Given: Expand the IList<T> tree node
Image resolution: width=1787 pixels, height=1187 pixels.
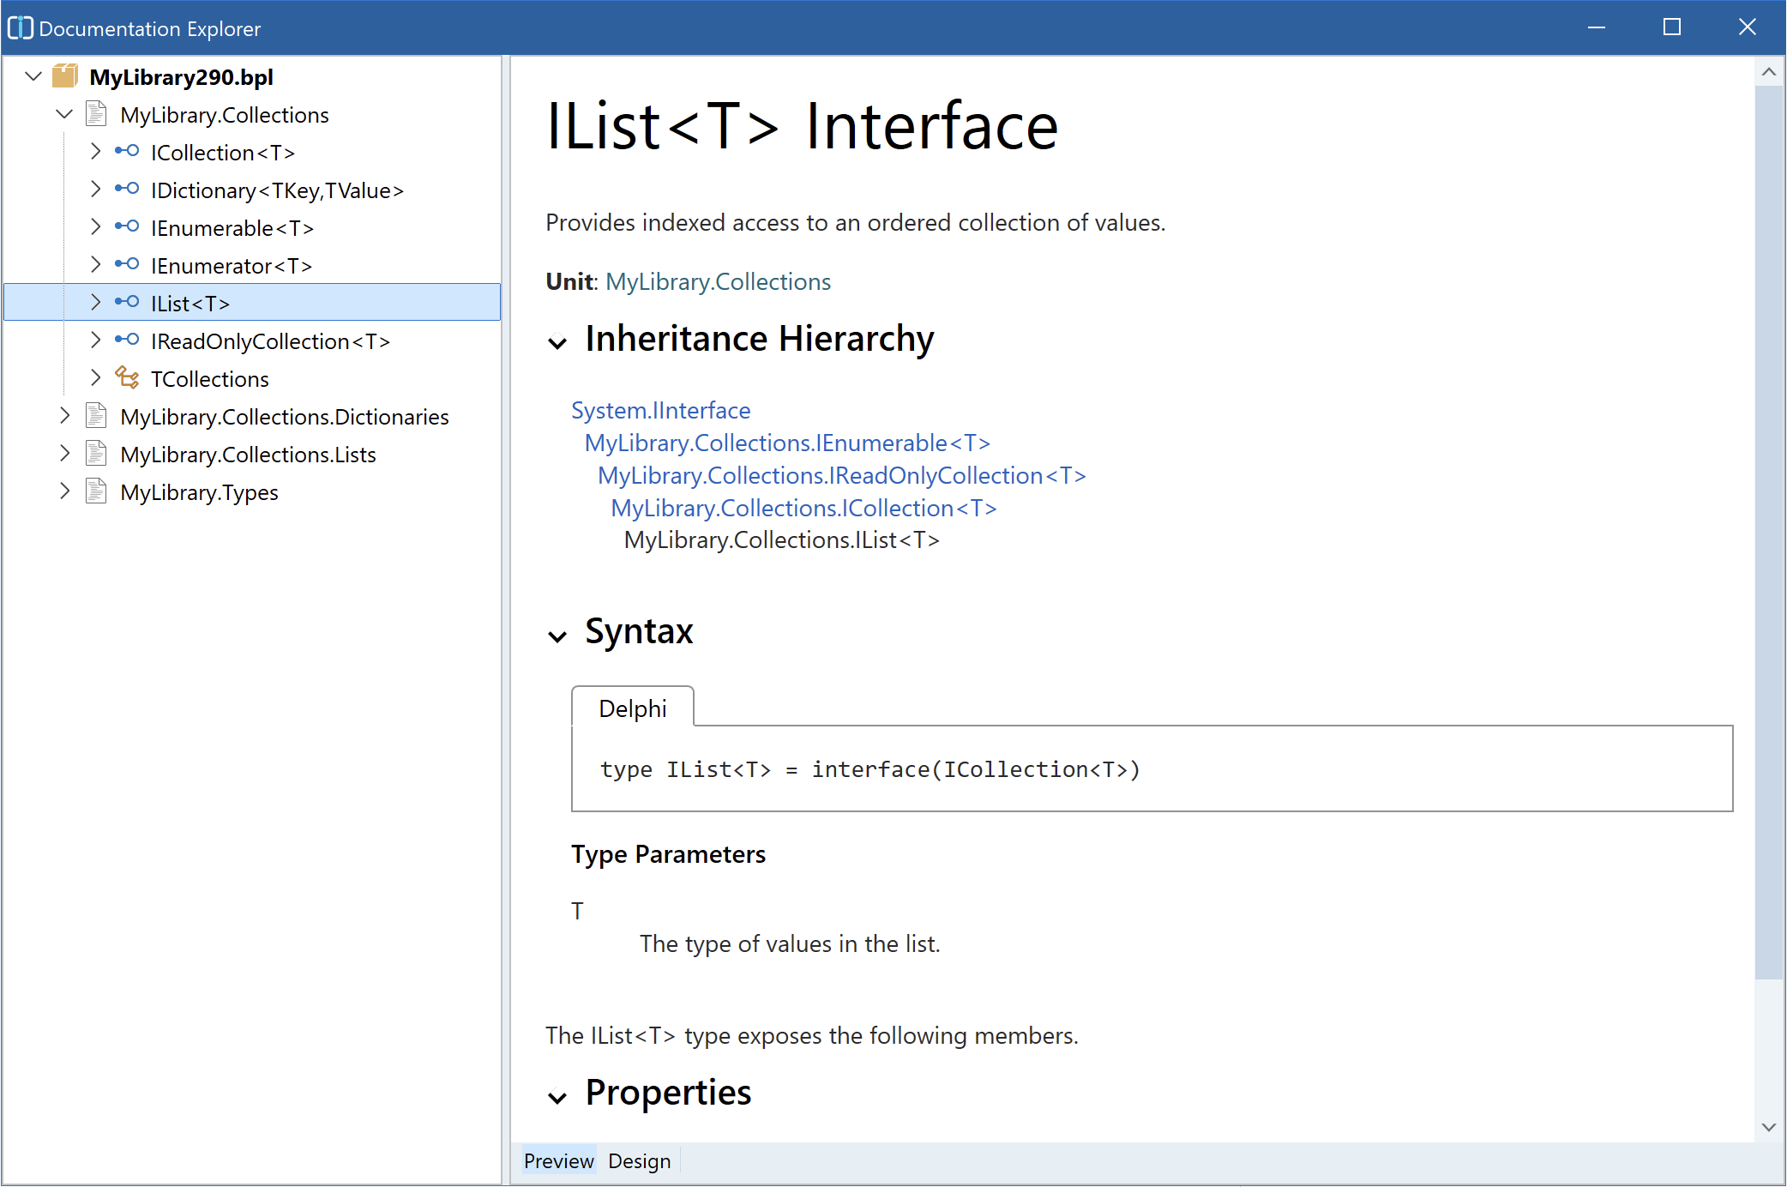Looking at the screenshot, I should click(x=95, y=303).
